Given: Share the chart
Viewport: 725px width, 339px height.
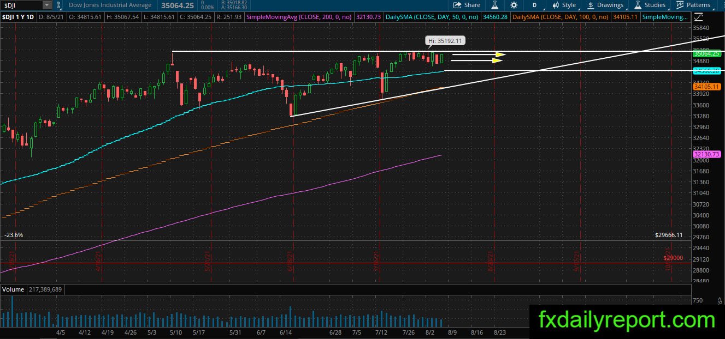Looking at the screenshot, I should 468,5.
